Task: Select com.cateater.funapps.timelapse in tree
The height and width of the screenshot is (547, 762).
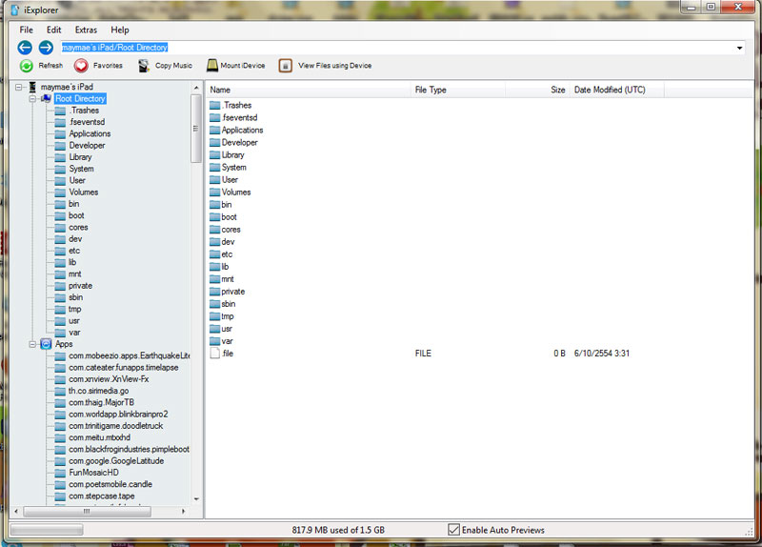Action: pos(124,368)
